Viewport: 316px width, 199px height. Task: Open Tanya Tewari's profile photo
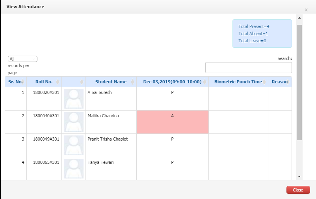74,169
